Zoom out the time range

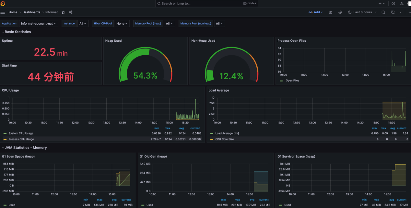pyautogui.click(x=383, y=12)
